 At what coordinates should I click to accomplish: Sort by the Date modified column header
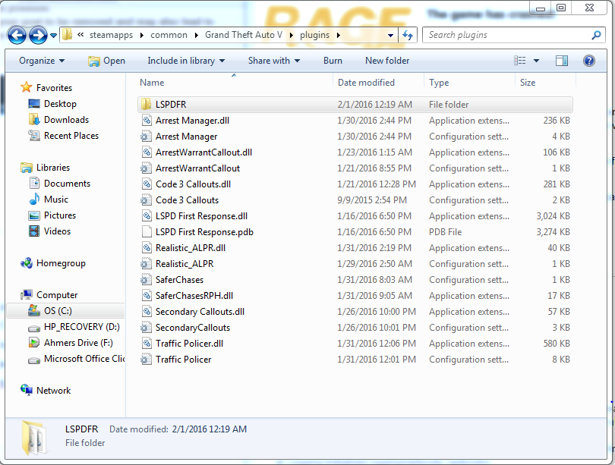click(x=366, y=83)
